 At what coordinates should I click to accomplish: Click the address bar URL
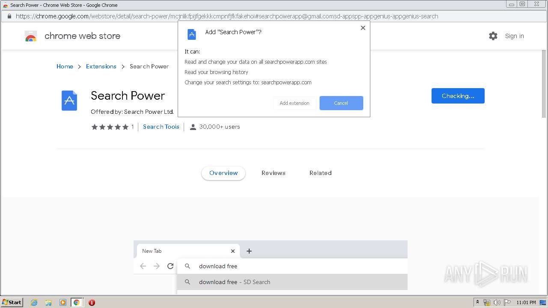pyautogui.click(x=227, y=16)
